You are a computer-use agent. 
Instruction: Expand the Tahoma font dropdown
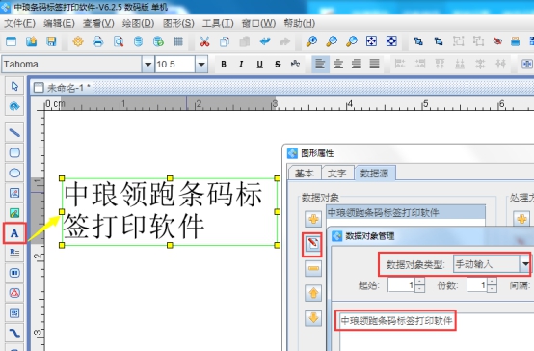click(x=147, y=64)
